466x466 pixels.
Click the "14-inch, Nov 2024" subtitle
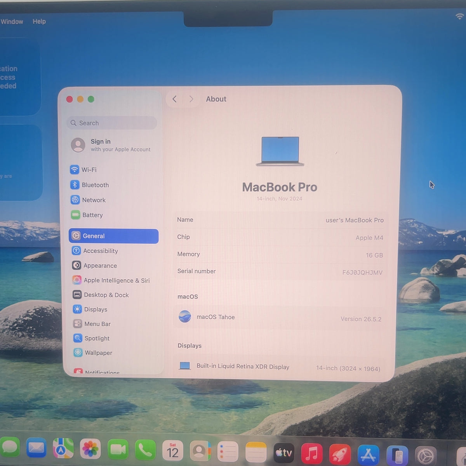click(x=279, y=198)
